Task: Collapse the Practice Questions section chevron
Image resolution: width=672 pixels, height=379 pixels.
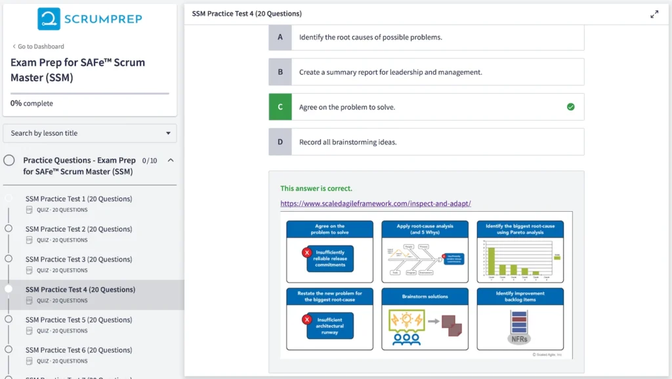Action: coord(171,161)
